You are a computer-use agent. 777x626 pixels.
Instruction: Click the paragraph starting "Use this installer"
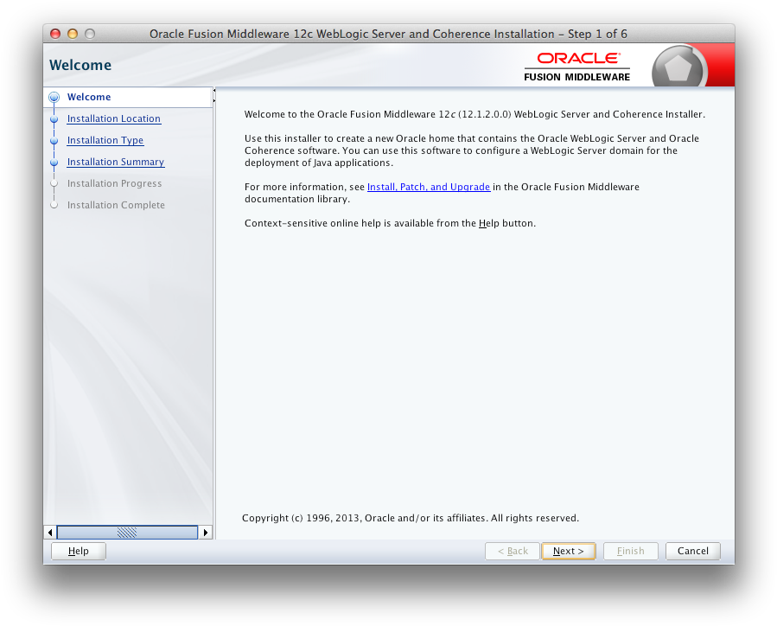click(472, 150)
